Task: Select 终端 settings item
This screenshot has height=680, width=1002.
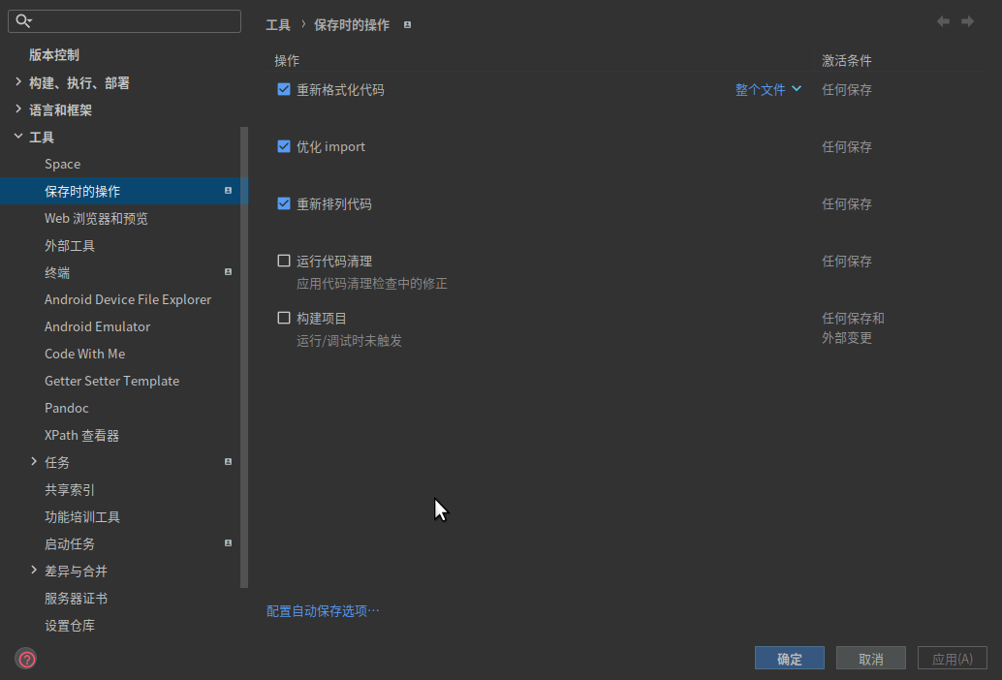Action: point(57,272)
